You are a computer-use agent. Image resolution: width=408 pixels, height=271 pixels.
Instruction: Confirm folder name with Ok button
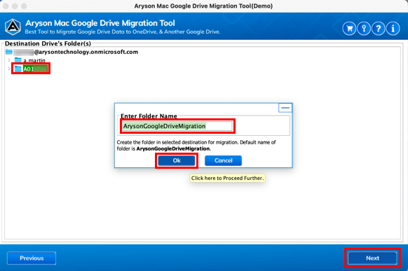point(177,160)
